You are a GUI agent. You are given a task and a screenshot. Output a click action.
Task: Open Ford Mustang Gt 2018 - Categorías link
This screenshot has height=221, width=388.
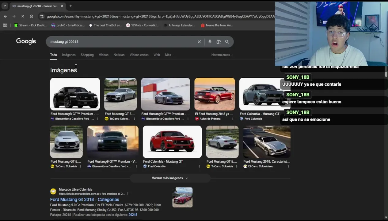(x=85, y=200)
